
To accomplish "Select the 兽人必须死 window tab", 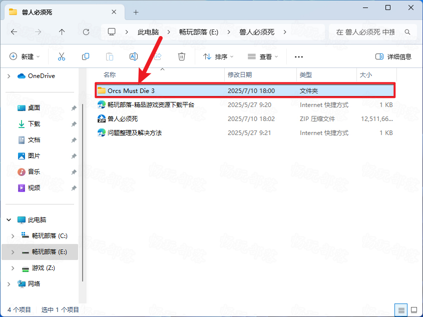I will click(x=64, y=12).
